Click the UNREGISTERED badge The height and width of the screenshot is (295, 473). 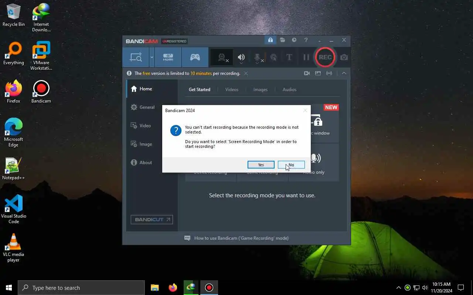[174, 41]
